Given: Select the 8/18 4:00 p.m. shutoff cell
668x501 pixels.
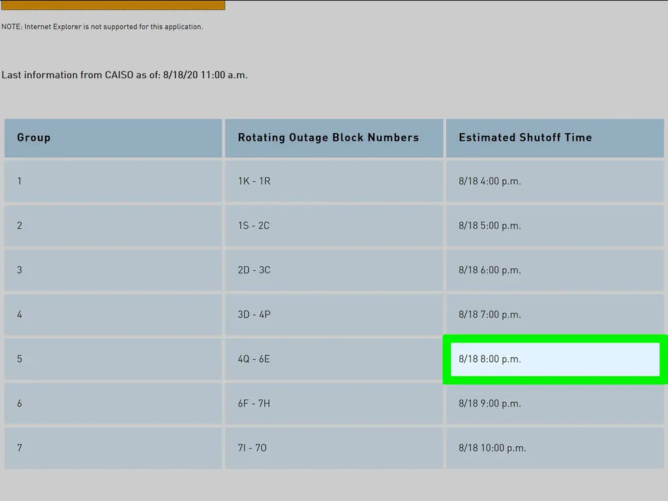Looking at the screenshot, I should 554,181.
